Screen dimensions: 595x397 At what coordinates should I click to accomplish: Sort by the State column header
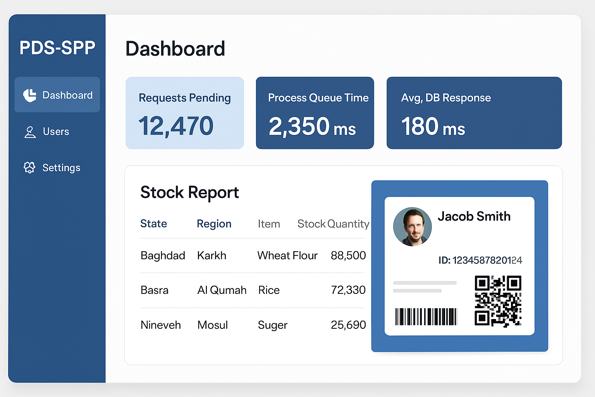point(153,224)
